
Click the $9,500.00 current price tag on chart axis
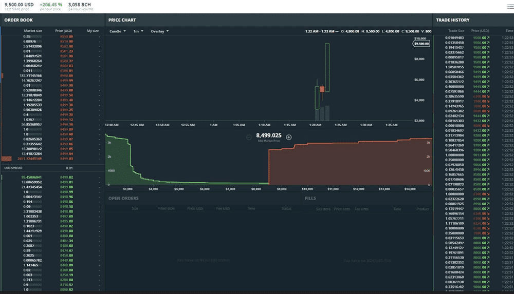421,44
